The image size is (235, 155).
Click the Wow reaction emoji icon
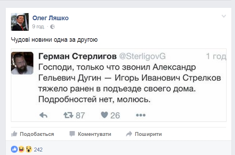click(27, 149)
